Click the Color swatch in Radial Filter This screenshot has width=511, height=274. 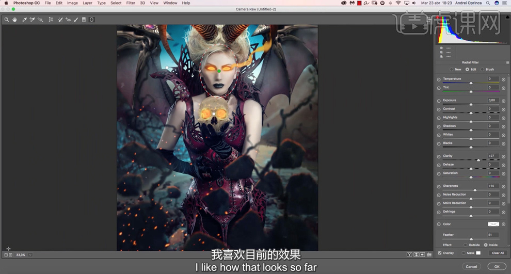[x=493, y=224]
